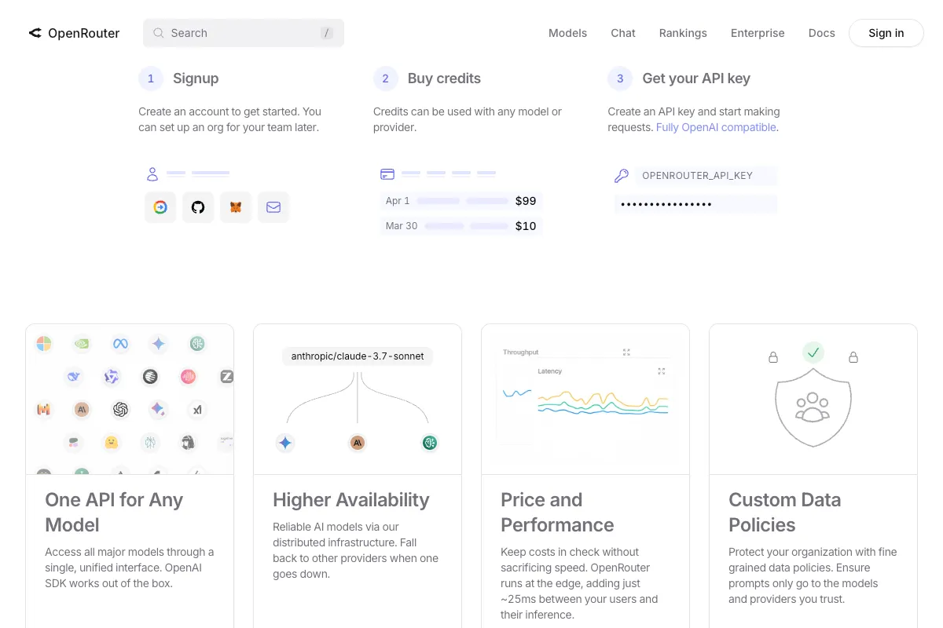
Task: Click the Google sign-up icon
Action: (160, 207)
